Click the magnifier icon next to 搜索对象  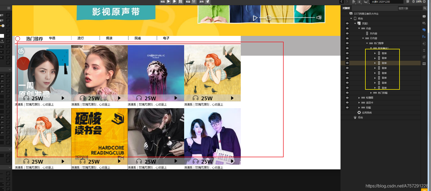[425, 8]
